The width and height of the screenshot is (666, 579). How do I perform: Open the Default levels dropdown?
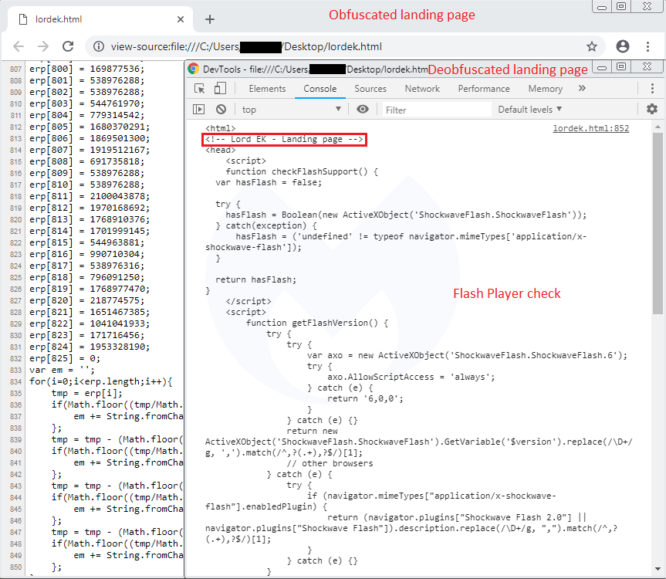click(529, 110)
